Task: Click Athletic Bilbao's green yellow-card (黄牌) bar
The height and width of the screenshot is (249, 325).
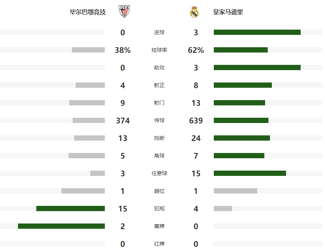Action: pos(61,226)
